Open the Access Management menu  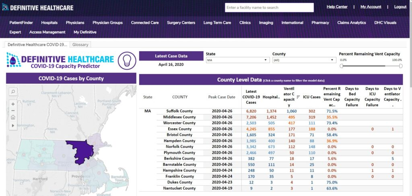(x=47, y=32)
